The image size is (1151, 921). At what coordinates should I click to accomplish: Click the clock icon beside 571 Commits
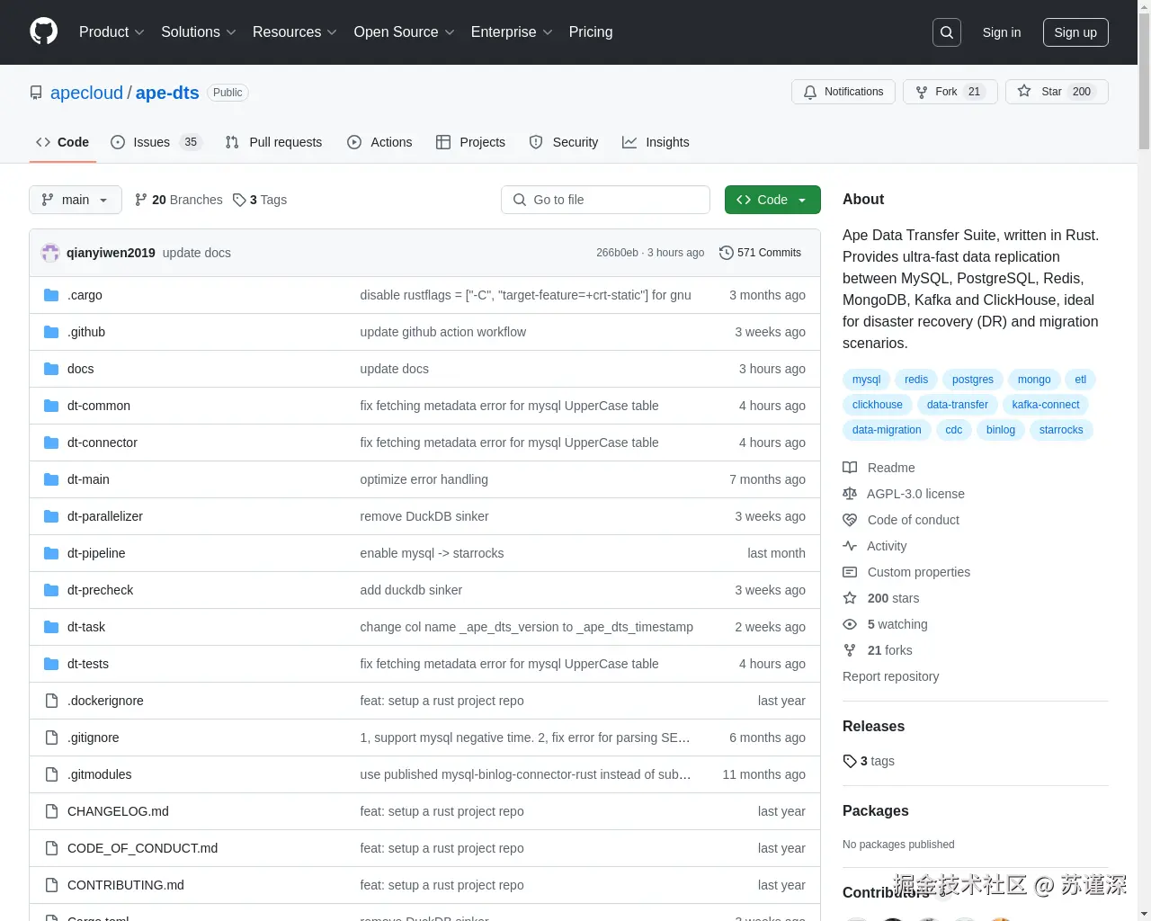click(726, 253)
